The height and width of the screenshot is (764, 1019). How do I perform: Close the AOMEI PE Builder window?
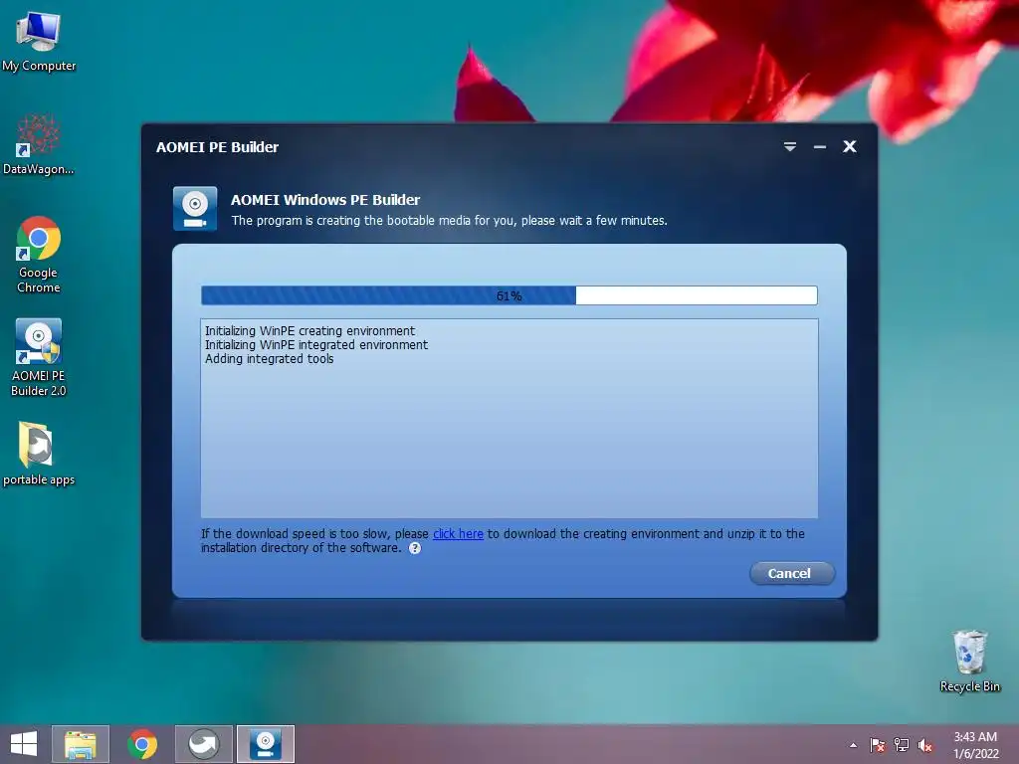click(850, 147)
